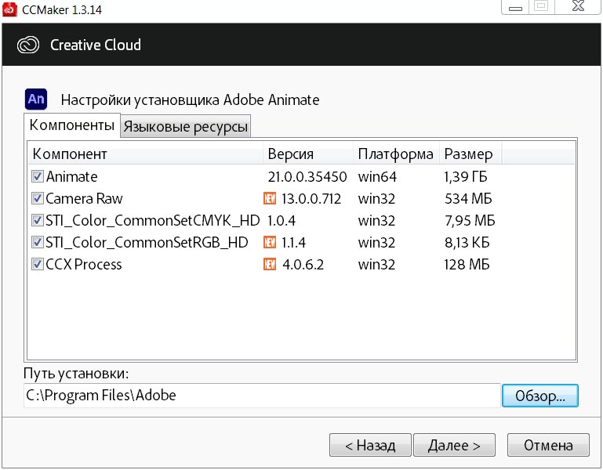This screenshot has width=603, height=470.
Task: Select the Animate row name
Action: click(72, 177)
